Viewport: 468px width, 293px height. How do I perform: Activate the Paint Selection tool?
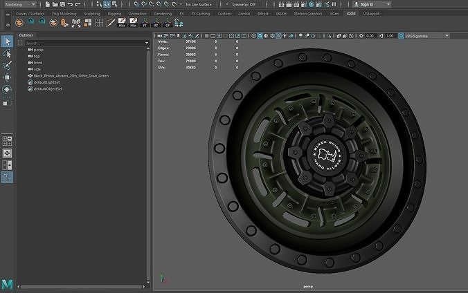[7, 65]
